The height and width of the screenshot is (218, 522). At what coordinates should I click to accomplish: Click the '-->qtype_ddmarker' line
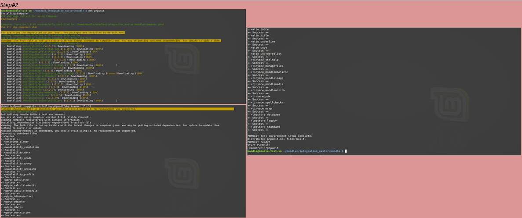(x=13, y=202)
